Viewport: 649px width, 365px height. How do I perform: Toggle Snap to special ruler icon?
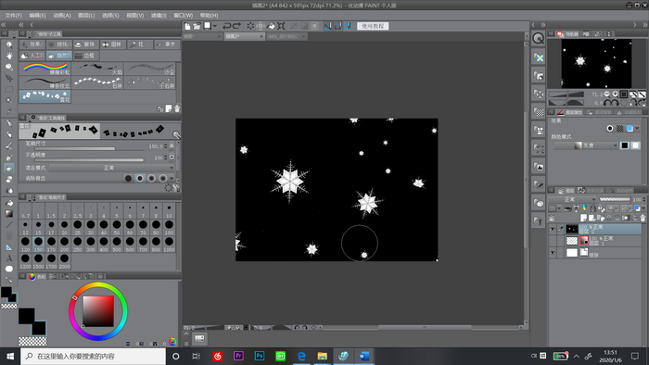338,26
